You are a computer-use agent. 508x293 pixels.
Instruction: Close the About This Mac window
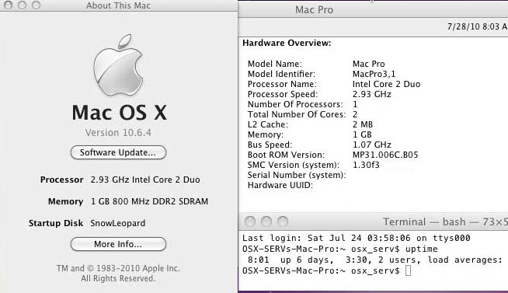click(8, 5)
